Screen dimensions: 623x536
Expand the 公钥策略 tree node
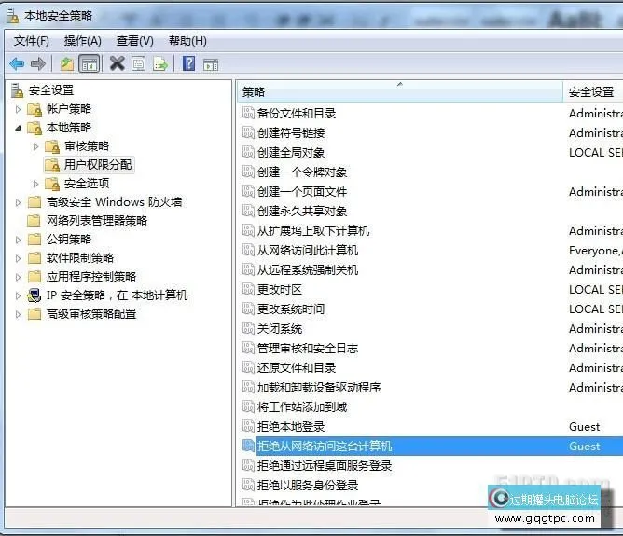pyautogui.click(x=18, y=240)
